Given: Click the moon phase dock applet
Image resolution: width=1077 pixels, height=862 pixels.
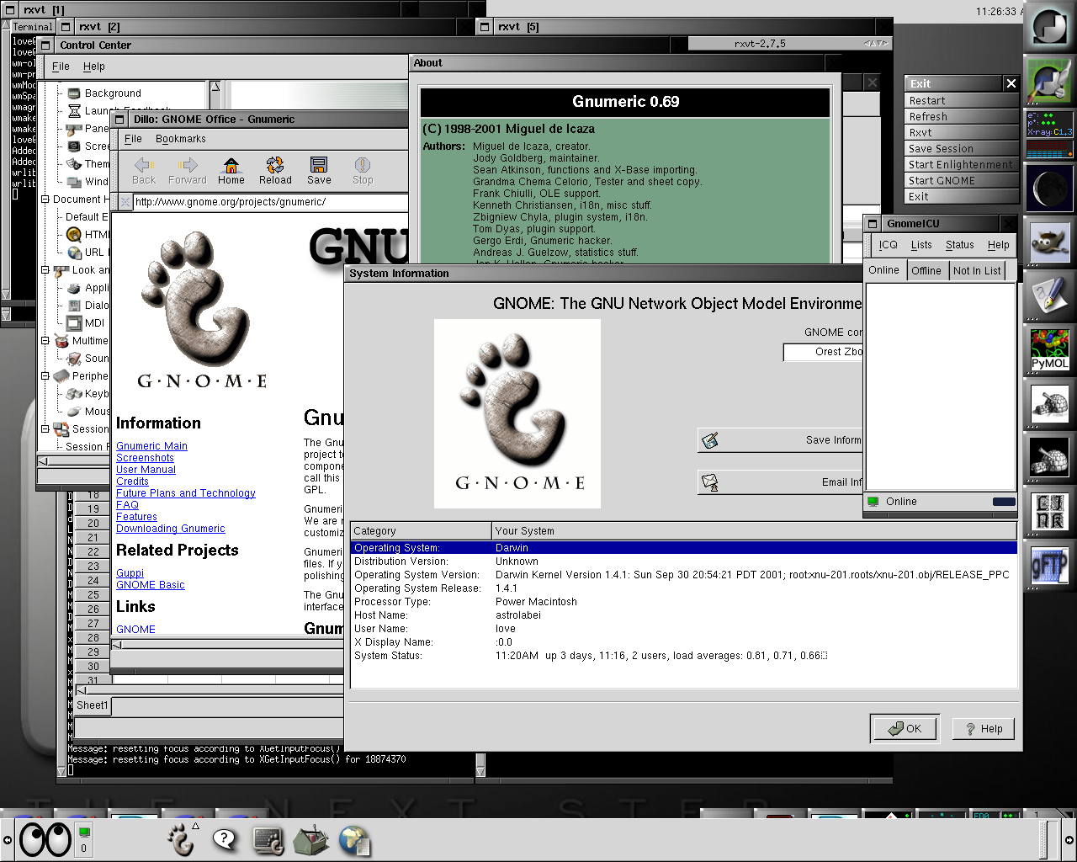Looking at the screenshot, I should click(x=1049, y=187).
